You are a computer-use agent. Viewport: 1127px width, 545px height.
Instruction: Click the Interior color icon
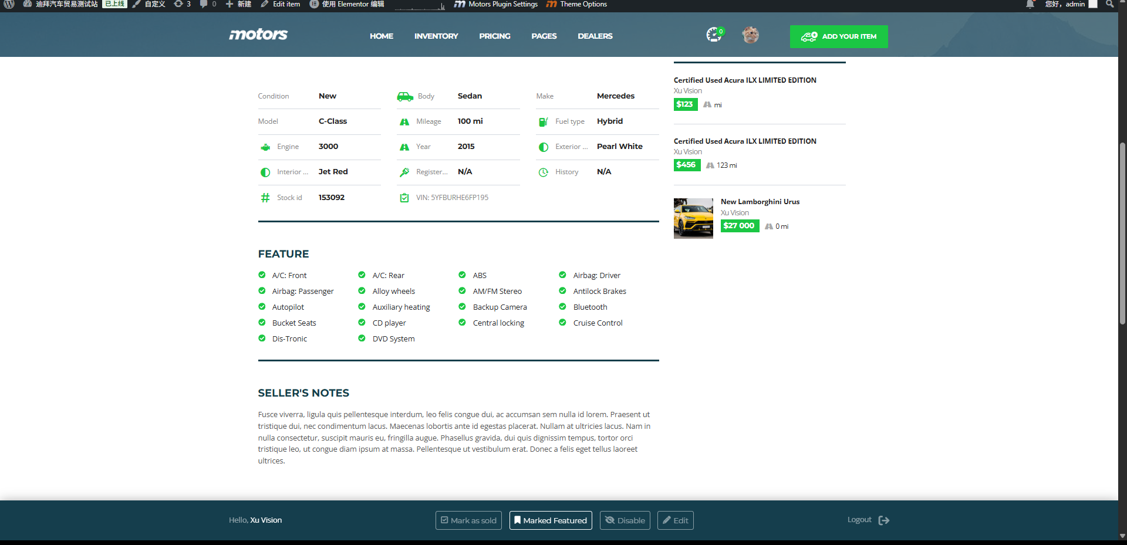point(265,172)
